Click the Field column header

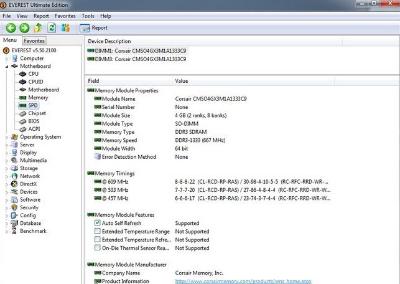pyautogui.click(x=129, y=81)
